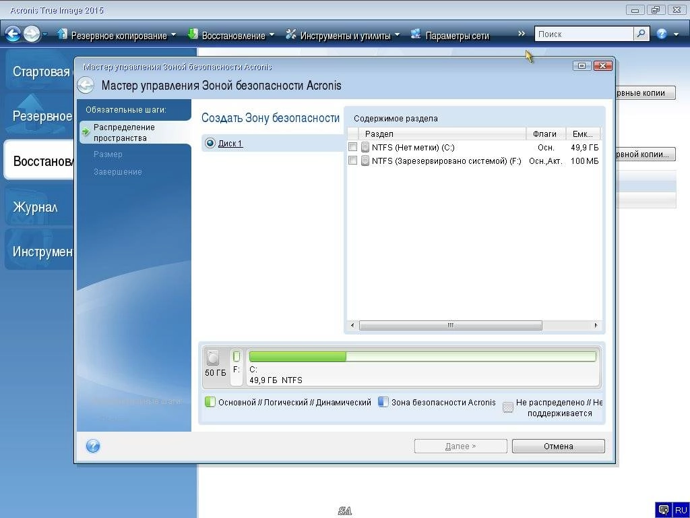Click the Резервное копирование backup icon
This screenshot has height=518, width=690.
(x=62, y=34)
